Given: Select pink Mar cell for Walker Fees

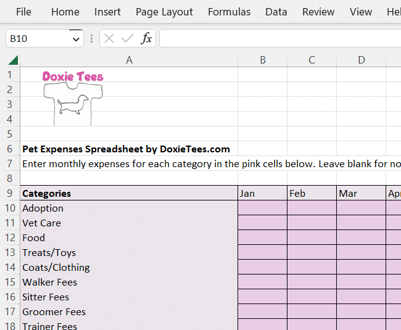Looking at the screenshot, I should pos(361,282).
